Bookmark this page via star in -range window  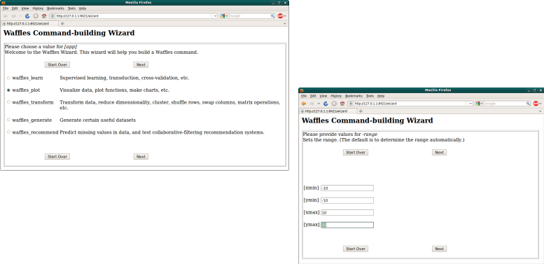click(x=466, y=104)
